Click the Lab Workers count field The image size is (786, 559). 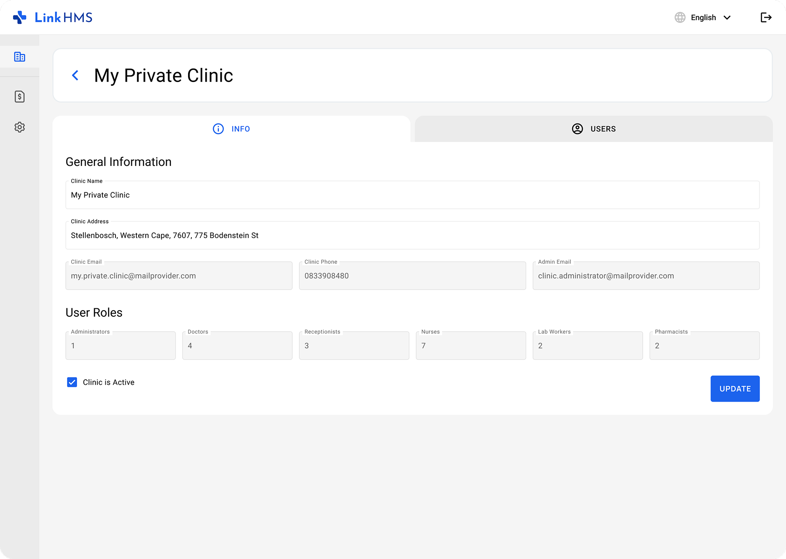(x=588, y=346)
